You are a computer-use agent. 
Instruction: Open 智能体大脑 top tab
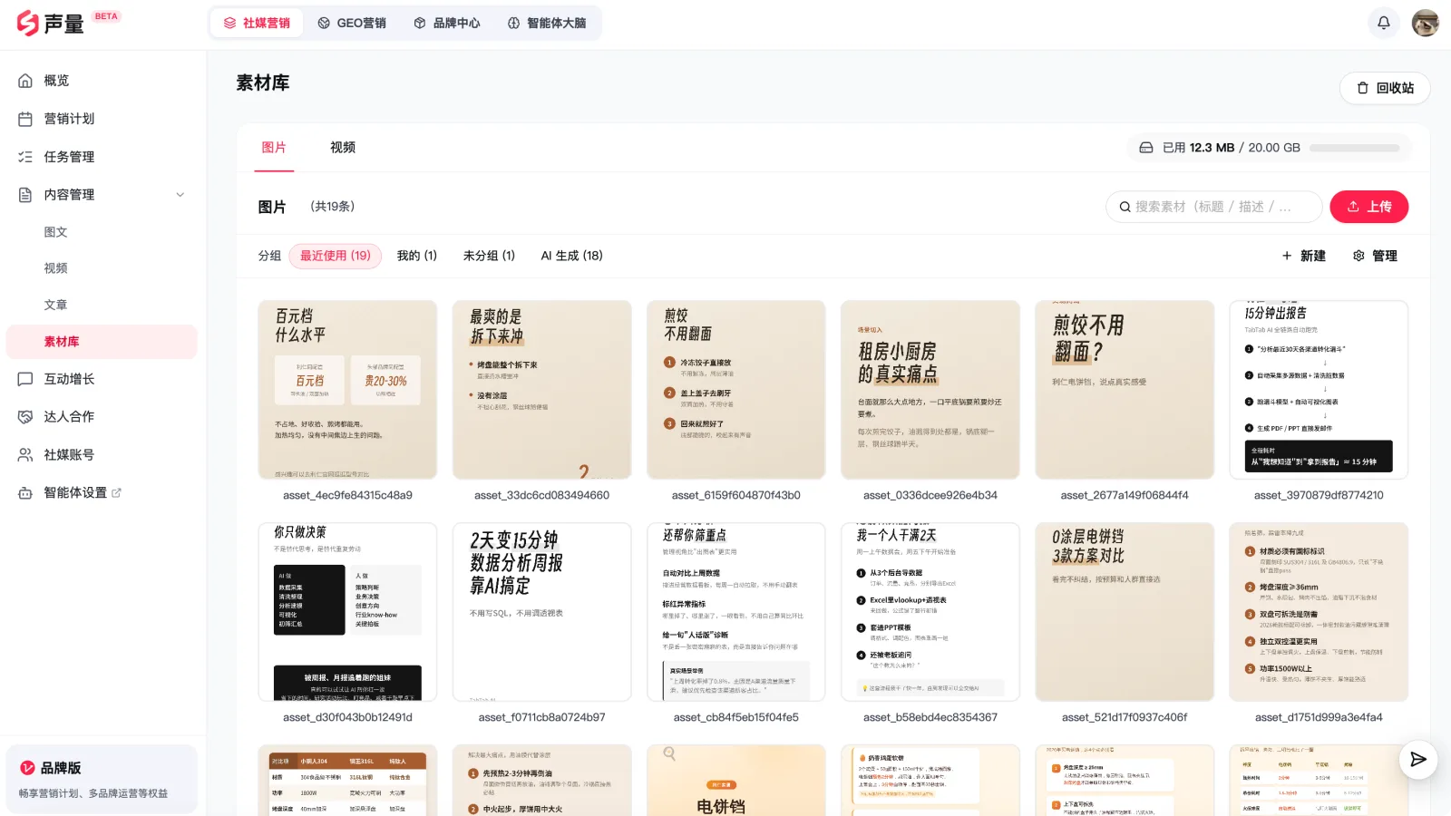[547, 23]
